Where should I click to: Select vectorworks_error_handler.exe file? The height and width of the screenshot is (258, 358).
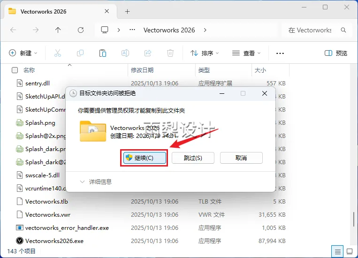pyautogui.click(x=67, y=228)
